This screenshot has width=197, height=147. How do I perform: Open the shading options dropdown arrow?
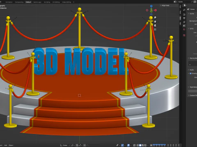tap(148, 145)
